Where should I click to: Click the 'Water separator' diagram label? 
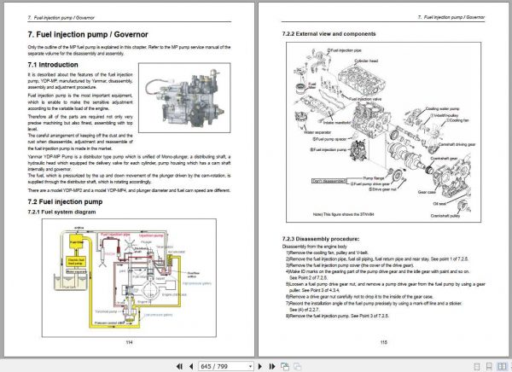click(x=317, y=132)
